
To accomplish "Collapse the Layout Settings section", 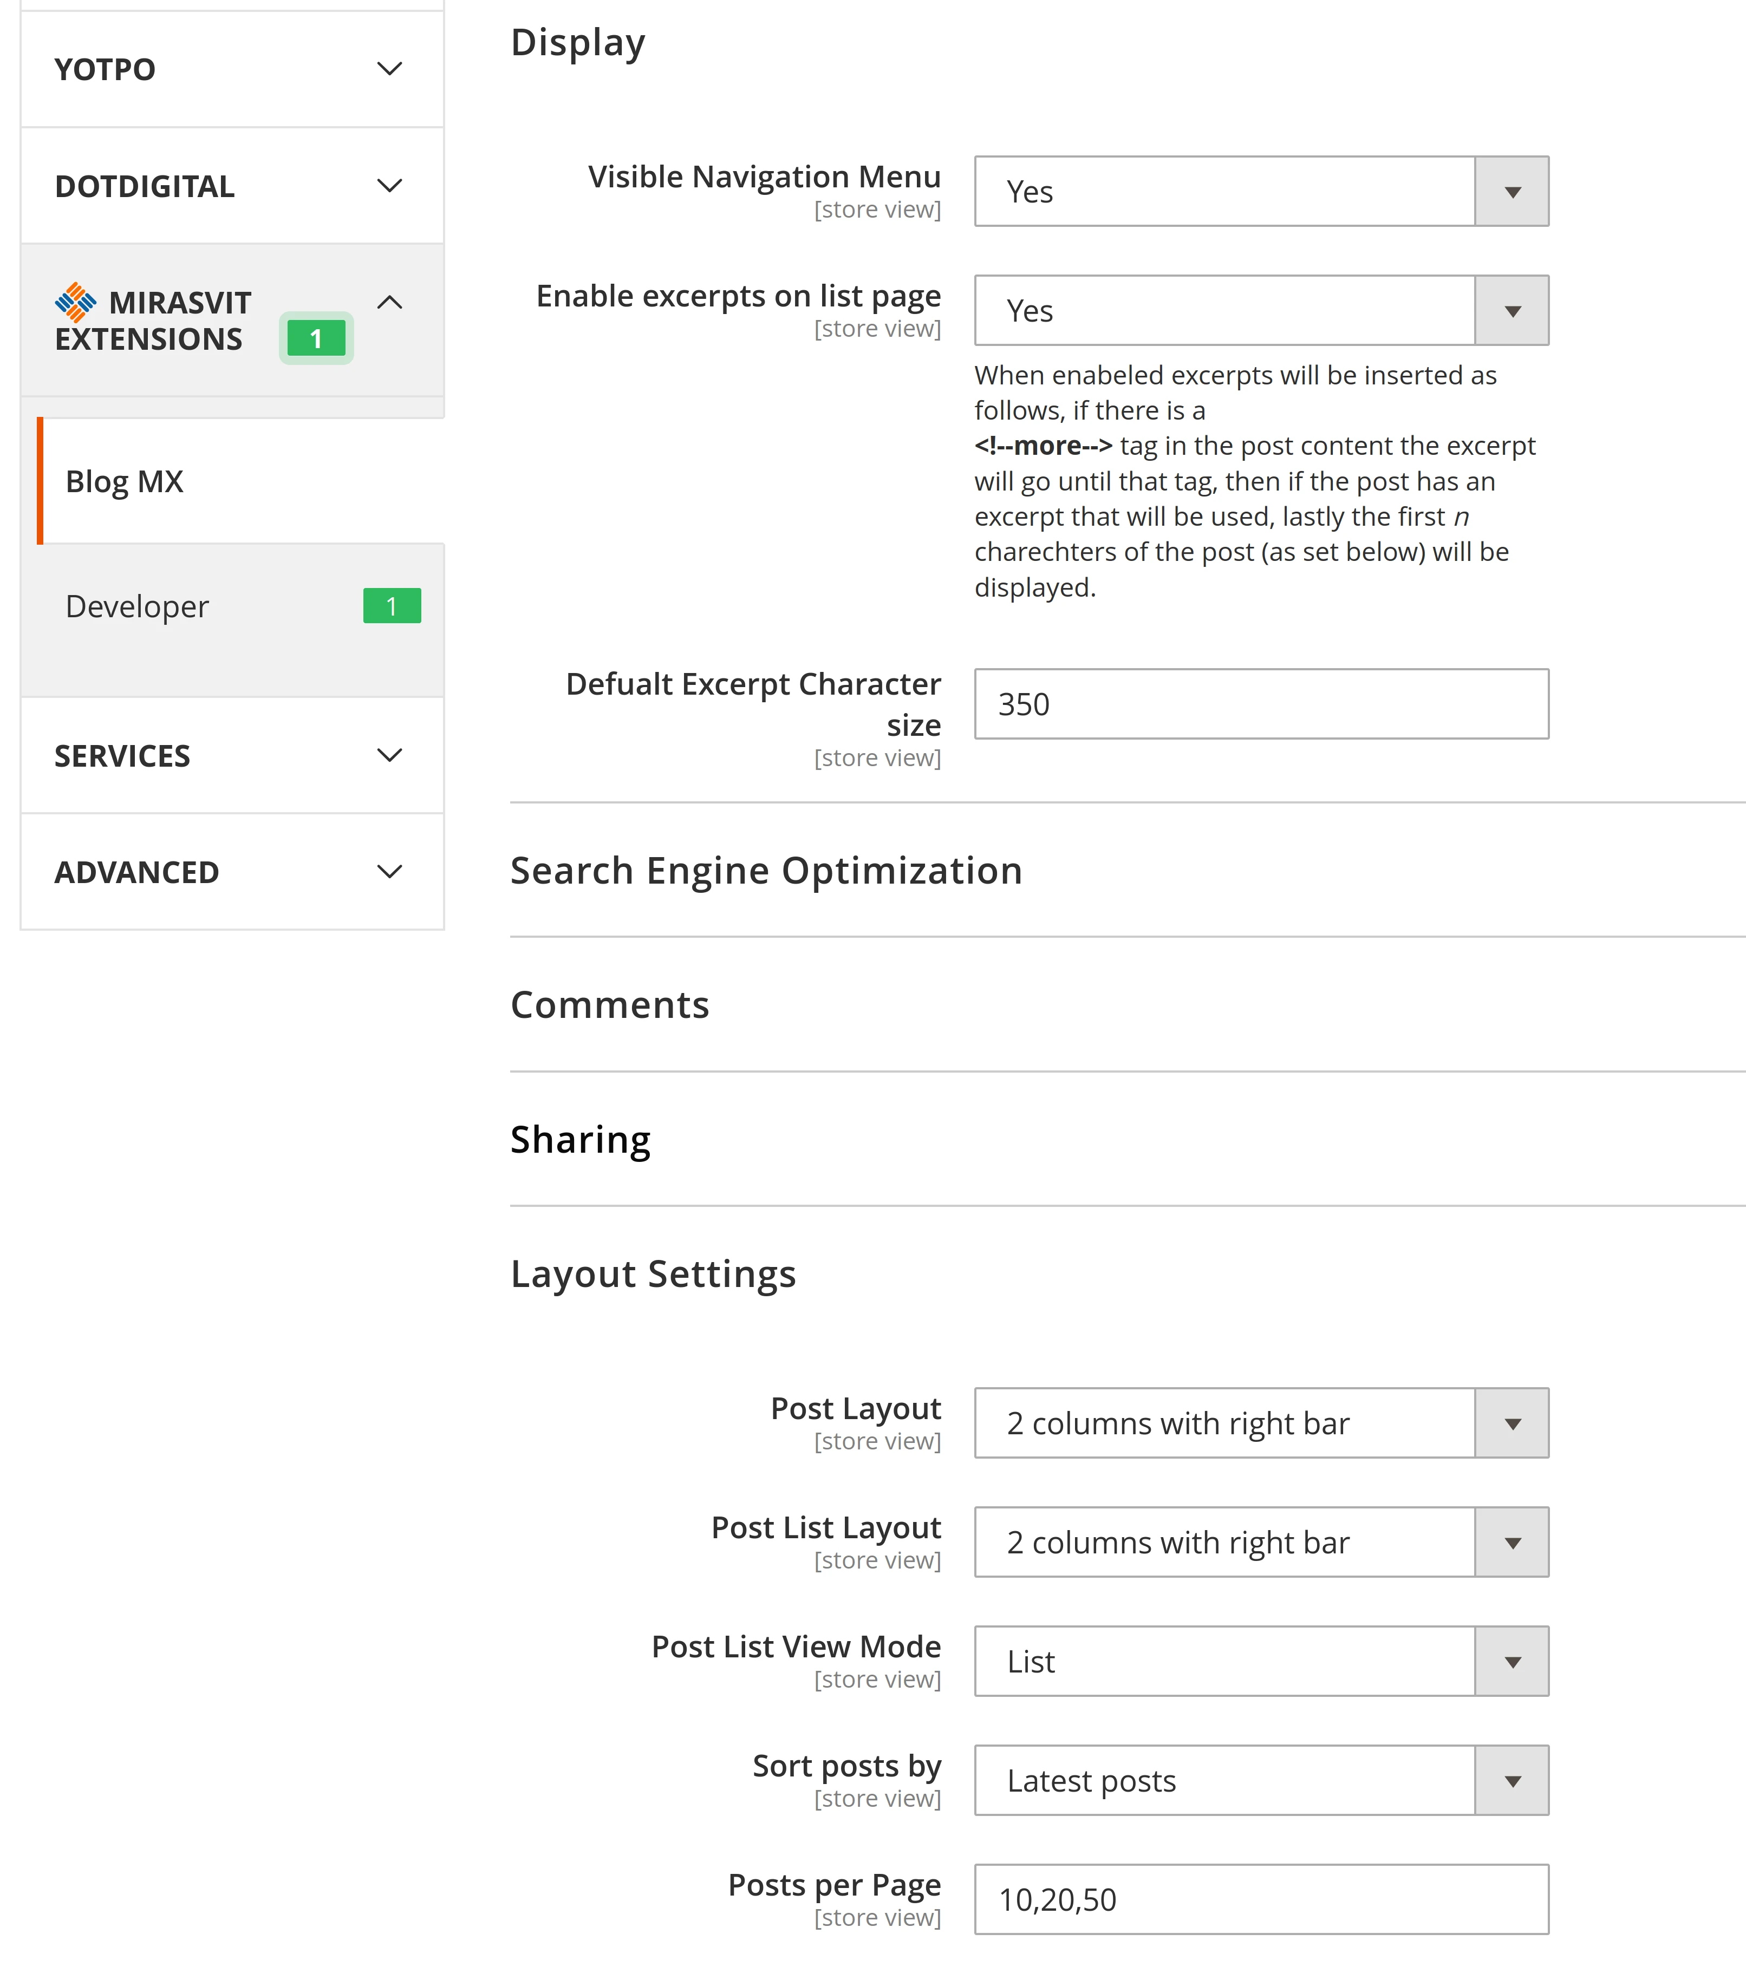I will point(653,1274).
